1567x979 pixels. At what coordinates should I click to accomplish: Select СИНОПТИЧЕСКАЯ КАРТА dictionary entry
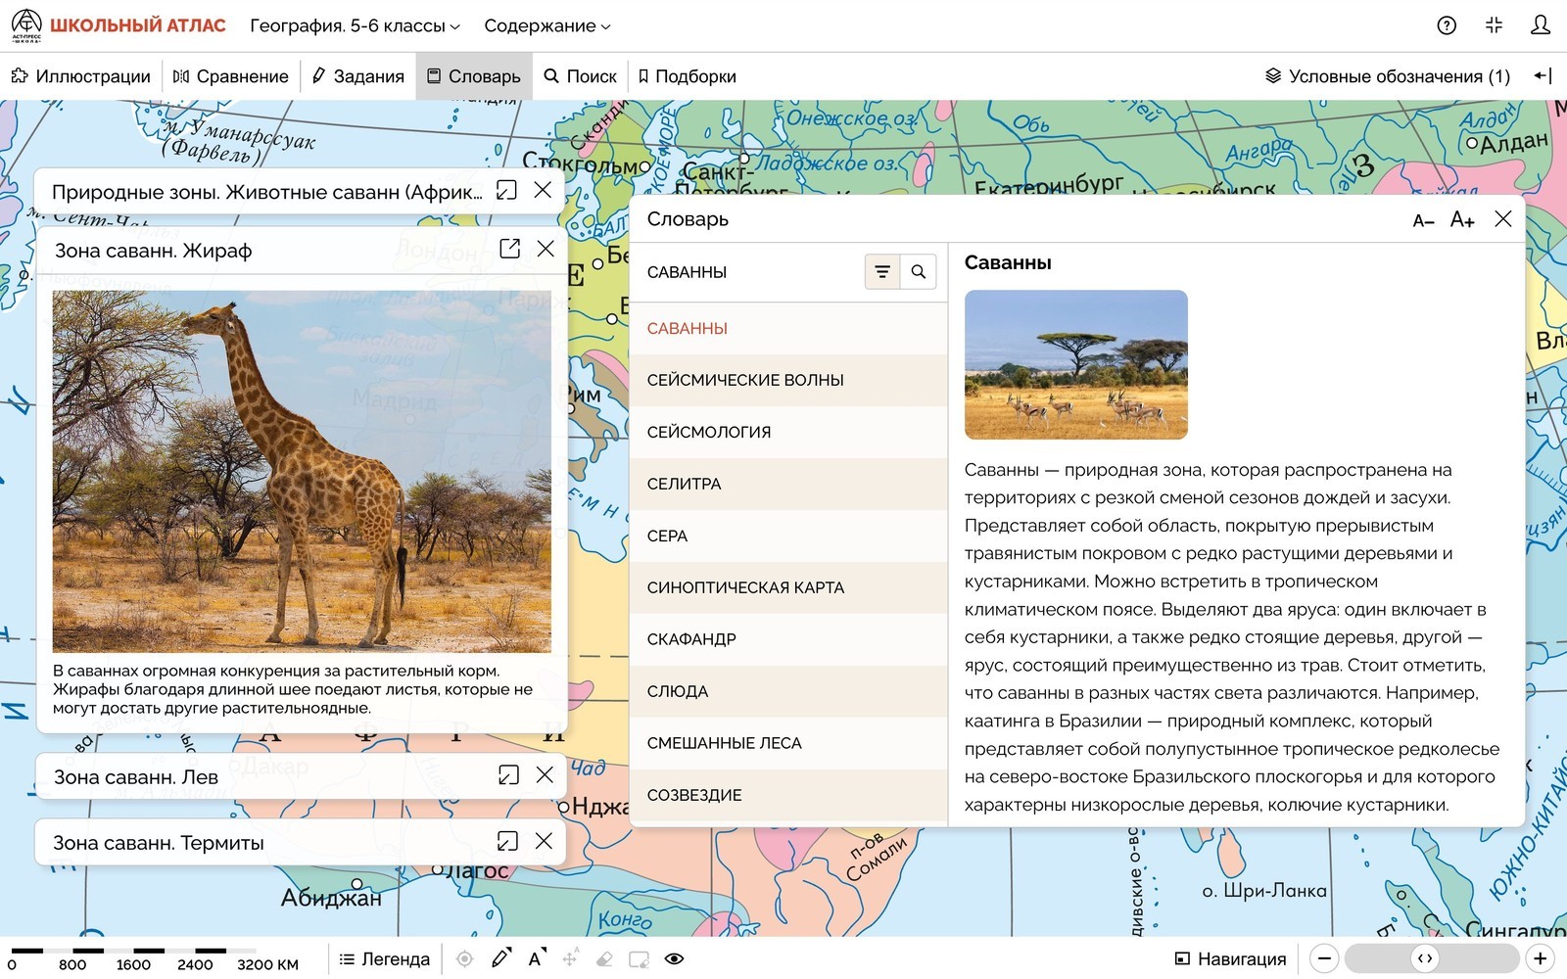click(788, 588)
